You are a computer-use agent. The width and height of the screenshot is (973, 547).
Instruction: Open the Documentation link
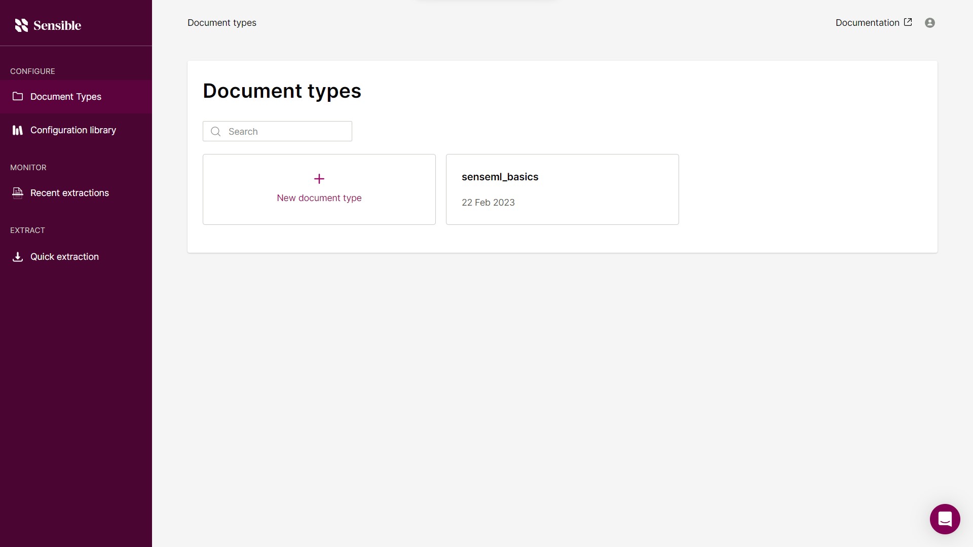click(x=867, y=22)
